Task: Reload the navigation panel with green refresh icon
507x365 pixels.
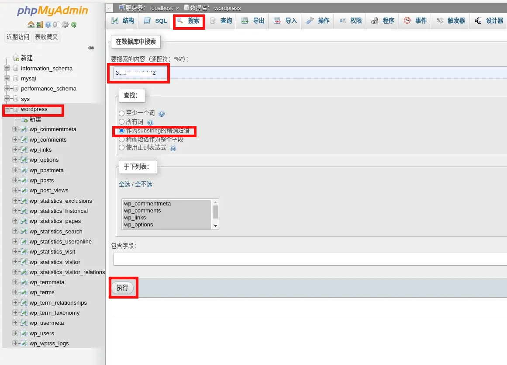Action: coord(74,24)
